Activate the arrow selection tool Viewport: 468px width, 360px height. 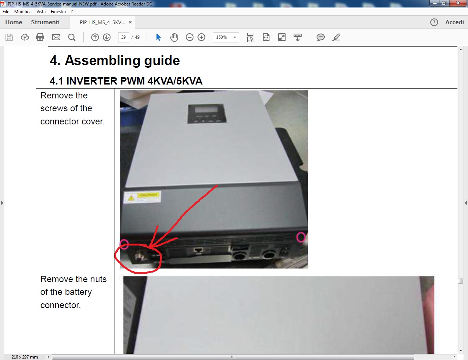158,37
